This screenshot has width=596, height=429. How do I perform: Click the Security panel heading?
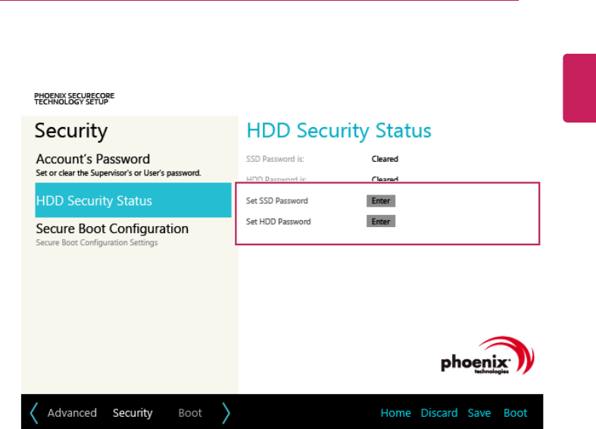pyautogui.click(x=71, y=132)
